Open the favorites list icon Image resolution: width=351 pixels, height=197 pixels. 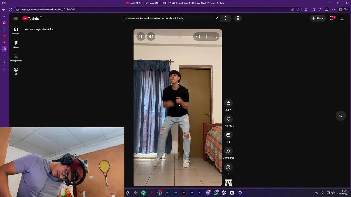coord(320,10)
